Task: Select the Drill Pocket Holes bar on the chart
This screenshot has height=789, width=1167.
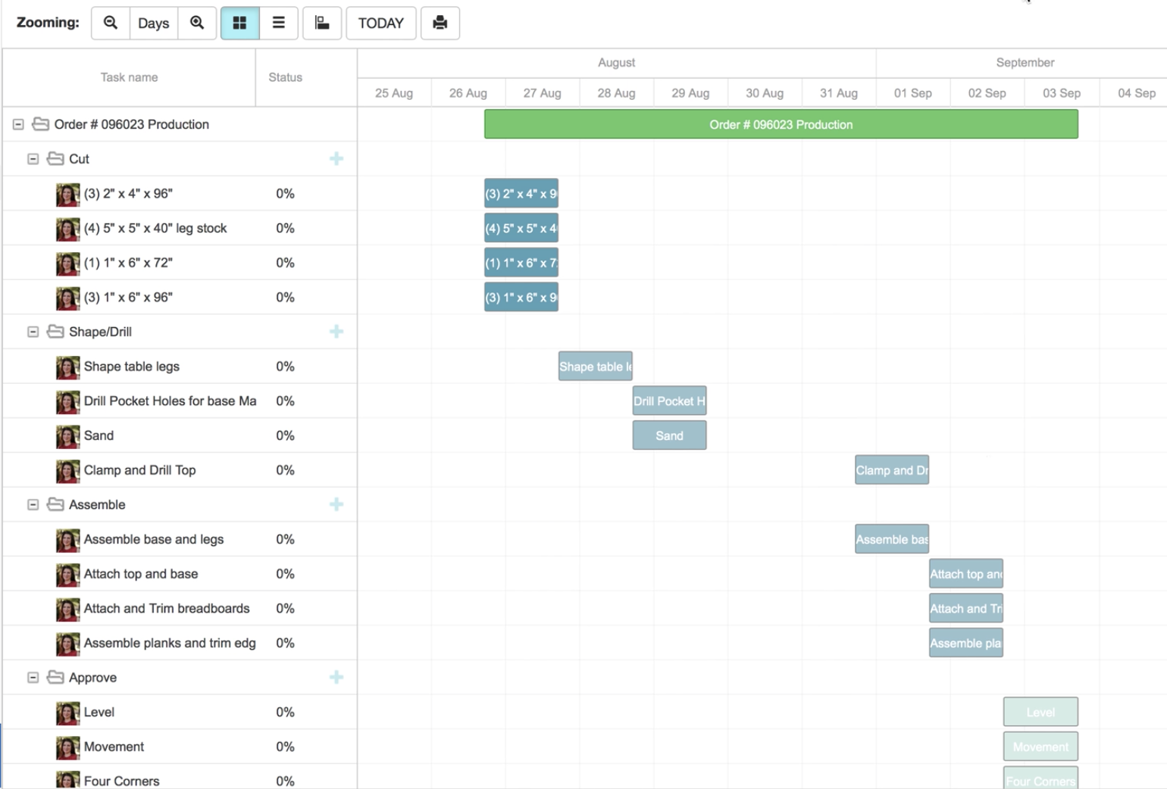Action: coord(669,401)
